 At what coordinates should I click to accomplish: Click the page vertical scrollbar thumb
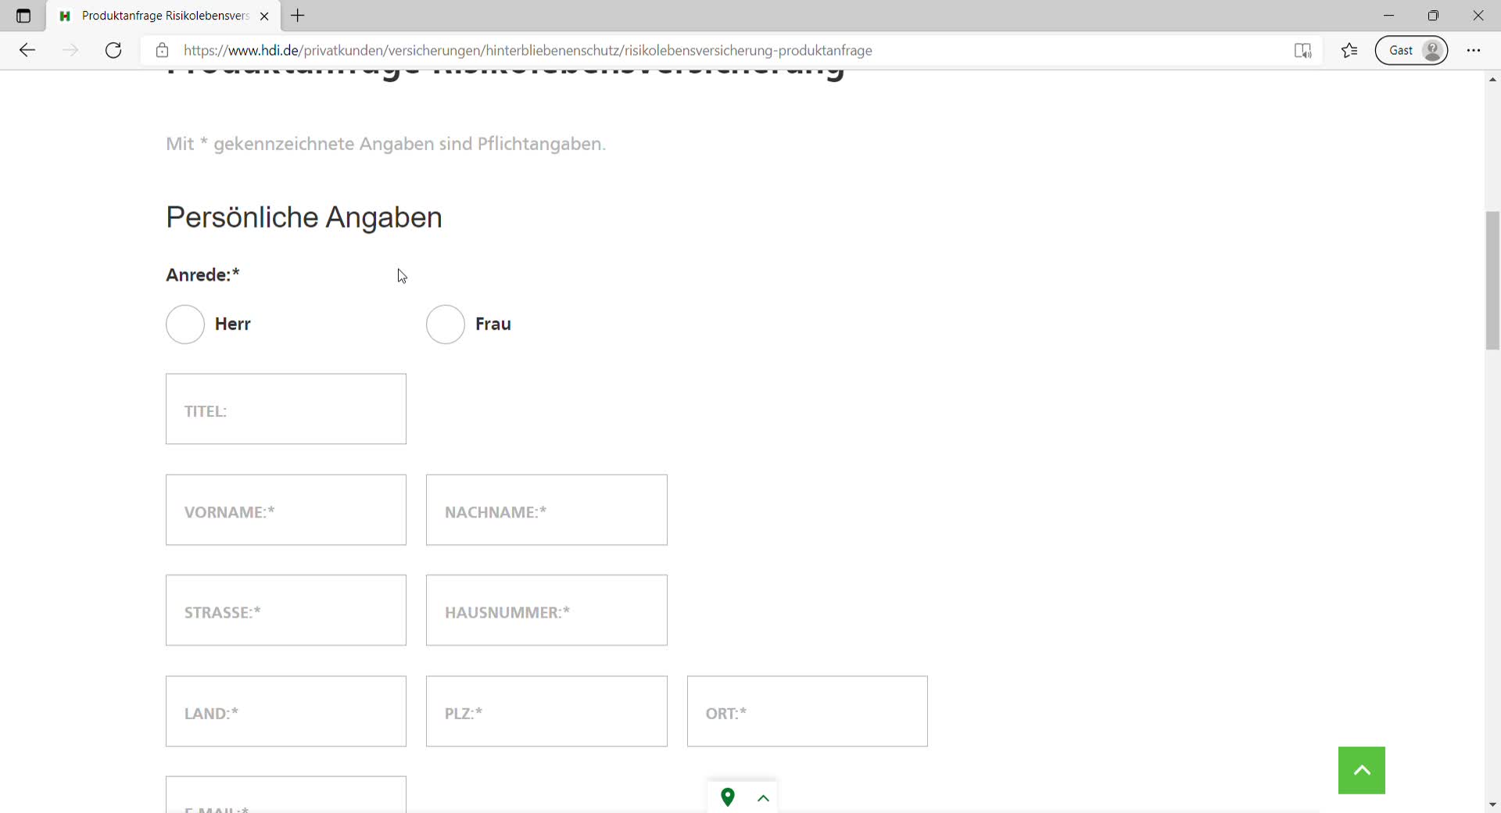tap(1492, 280)
